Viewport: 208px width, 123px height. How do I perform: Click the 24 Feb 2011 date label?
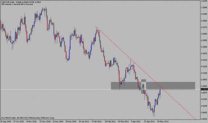(x=110, y=121)
